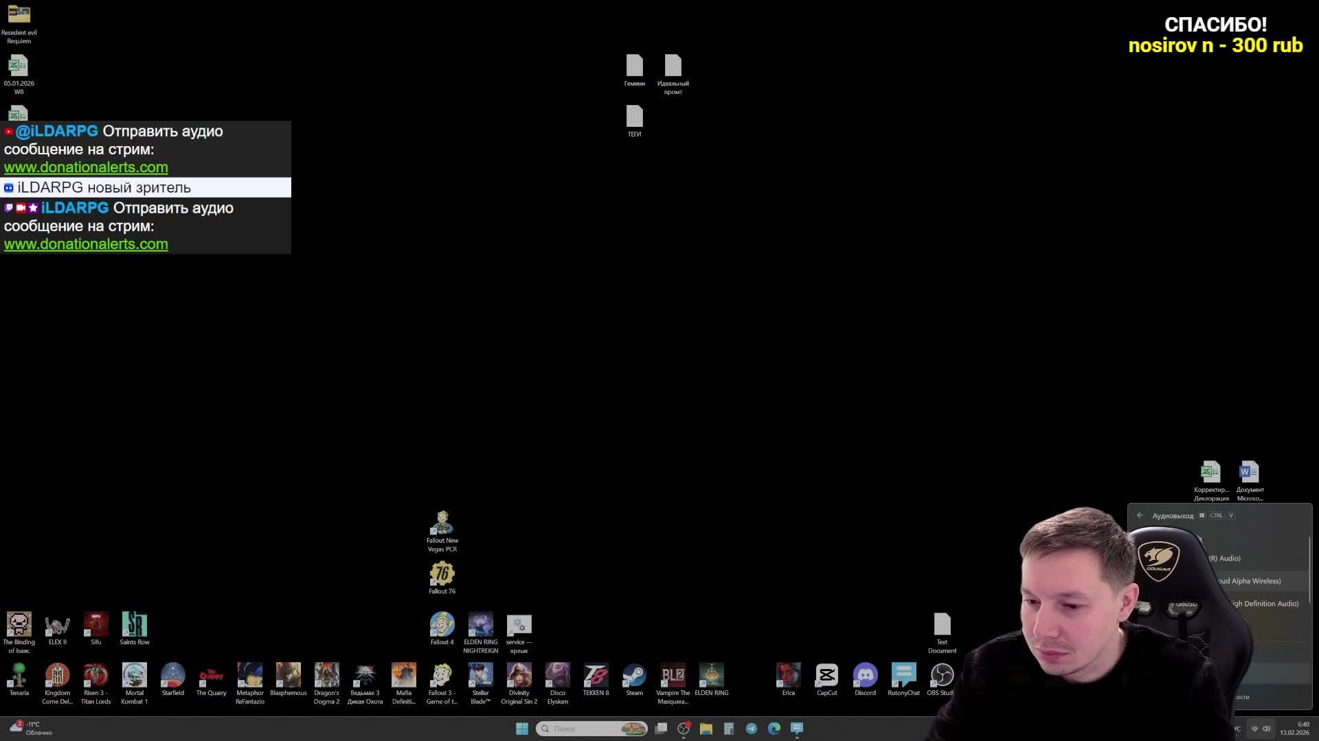Open Microsoft Edge from the taskbar

(774, 729)
